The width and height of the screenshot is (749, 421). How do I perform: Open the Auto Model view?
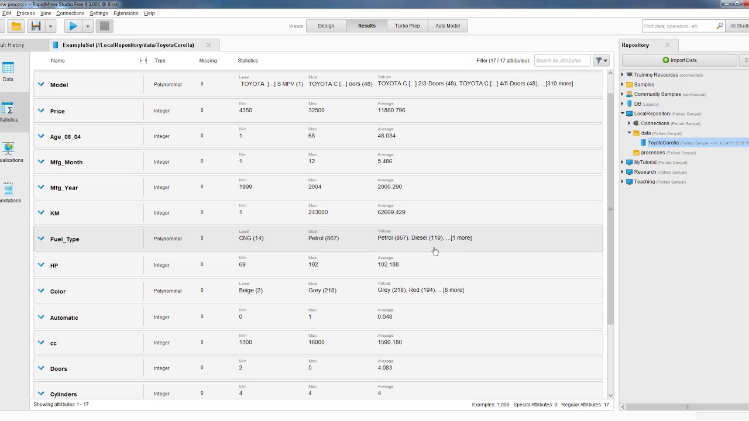point(448,26)
